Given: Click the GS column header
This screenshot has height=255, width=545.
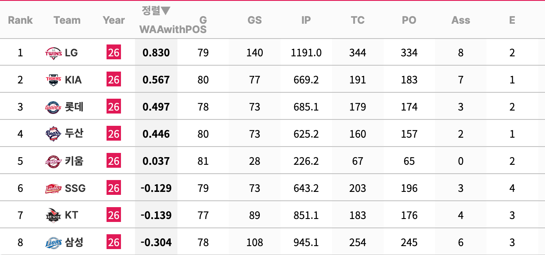Looking at the screenshot, I should 255,20.
